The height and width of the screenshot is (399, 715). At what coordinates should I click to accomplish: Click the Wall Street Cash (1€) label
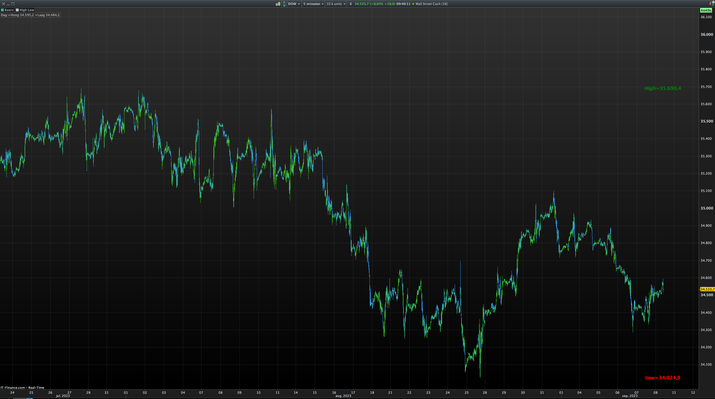[x=432, y=4]
